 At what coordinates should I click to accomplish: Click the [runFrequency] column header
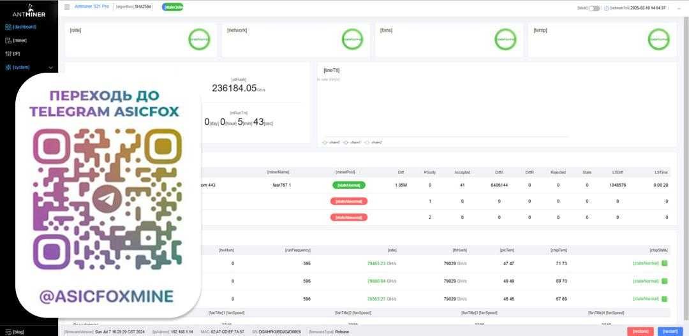[x=298, y=250]
